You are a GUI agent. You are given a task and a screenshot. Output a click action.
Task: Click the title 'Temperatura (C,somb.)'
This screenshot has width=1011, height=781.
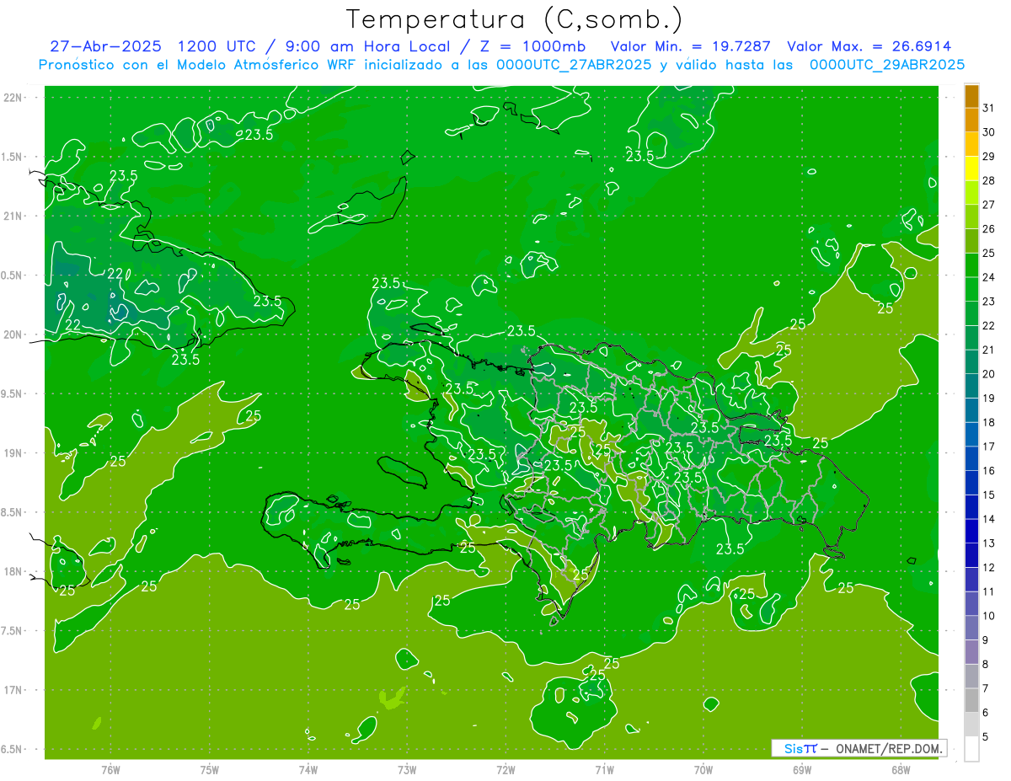[515, 19]
